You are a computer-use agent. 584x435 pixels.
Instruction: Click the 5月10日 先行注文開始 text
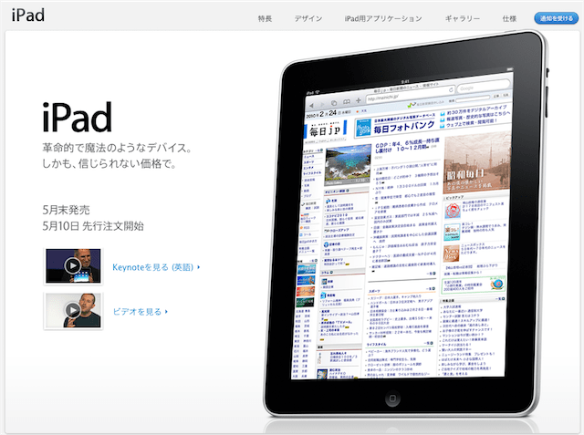(93, 226)
